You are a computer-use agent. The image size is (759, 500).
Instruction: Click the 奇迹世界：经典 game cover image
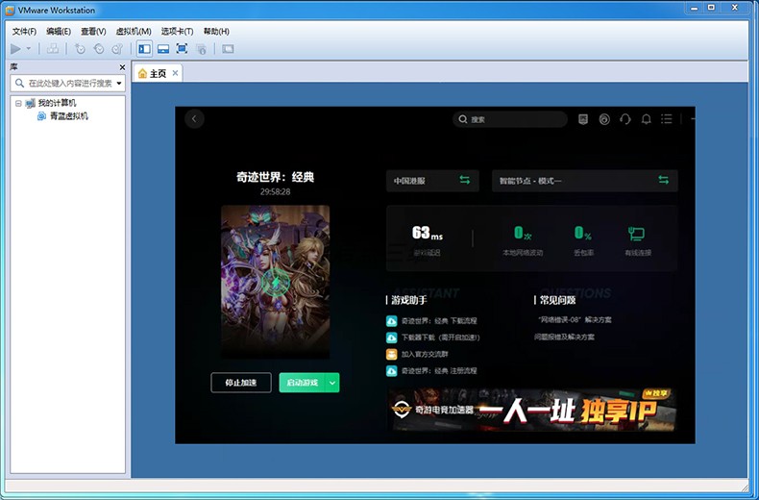pos(275,282)
